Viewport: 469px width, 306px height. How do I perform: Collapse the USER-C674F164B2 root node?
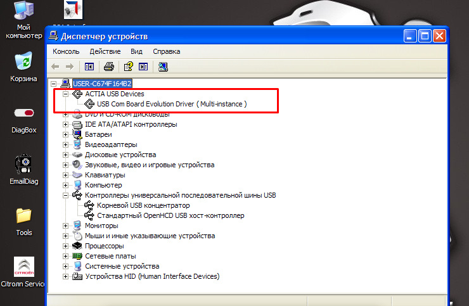pyautogui.click(x=53, y=84)
